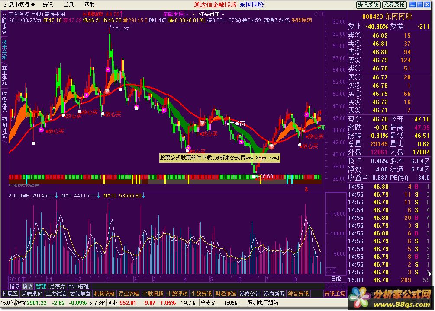Open the 券商公告 tab
This screenshot has width=435, height=311.
click(x=250, y=294)
